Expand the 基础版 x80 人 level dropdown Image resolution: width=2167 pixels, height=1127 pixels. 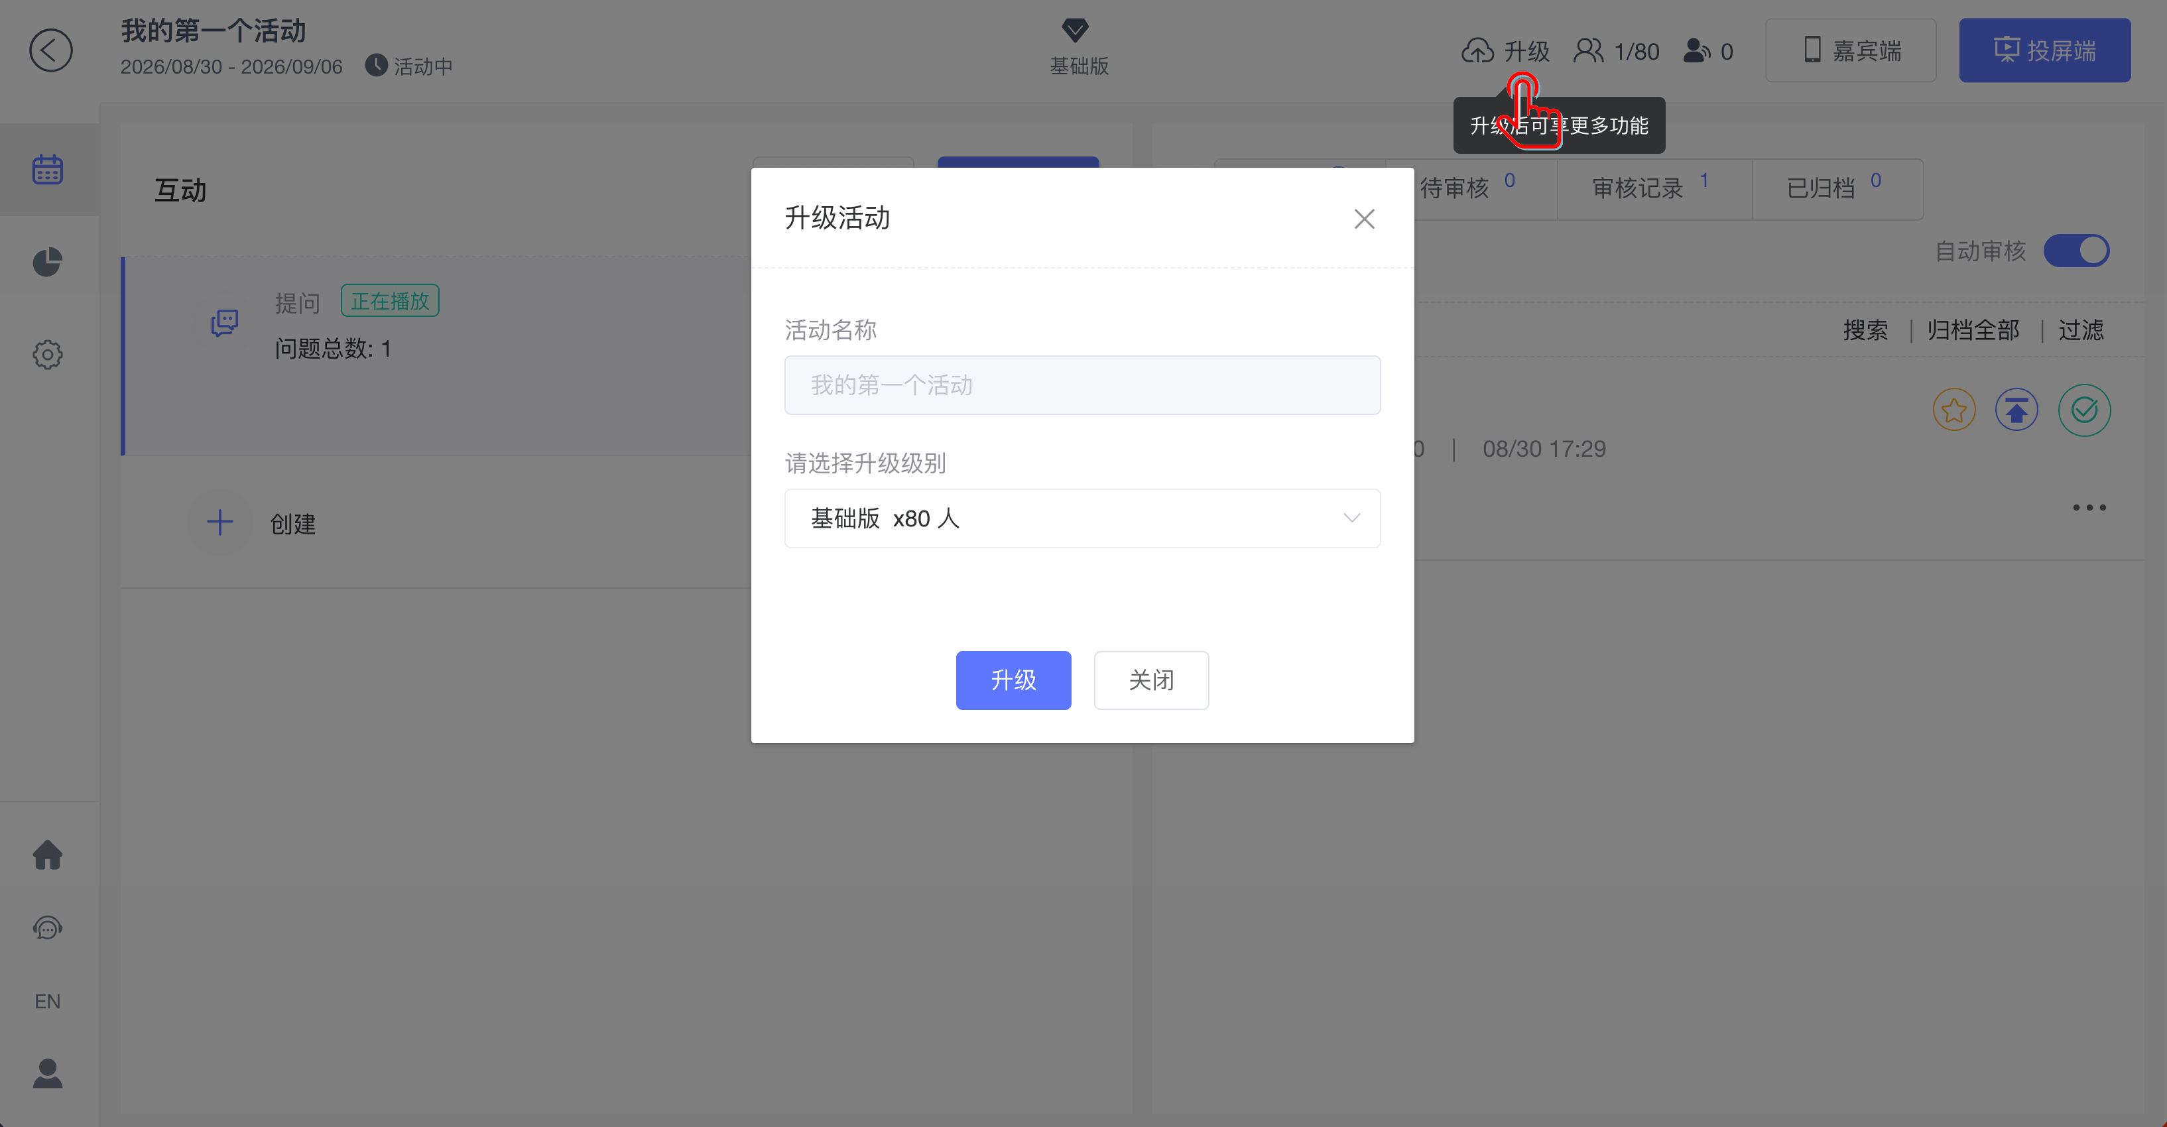[1082, 518]
